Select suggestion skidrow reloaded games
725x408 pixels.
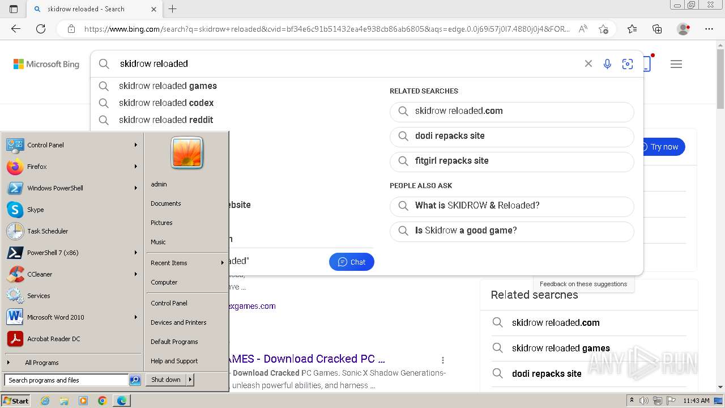[x=232, y=86]
